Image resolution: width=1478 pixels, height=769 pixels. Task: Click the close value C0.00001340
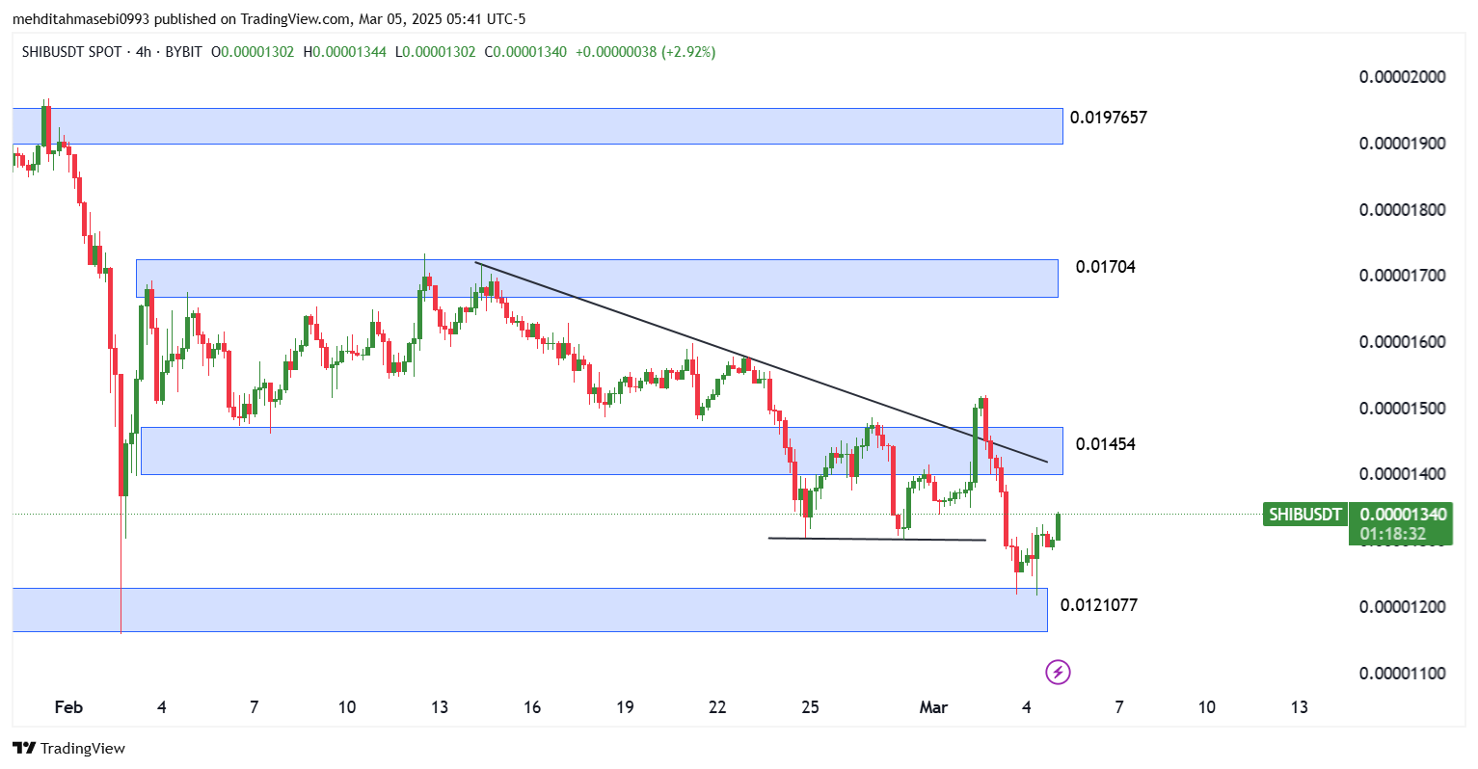[525, 52]
